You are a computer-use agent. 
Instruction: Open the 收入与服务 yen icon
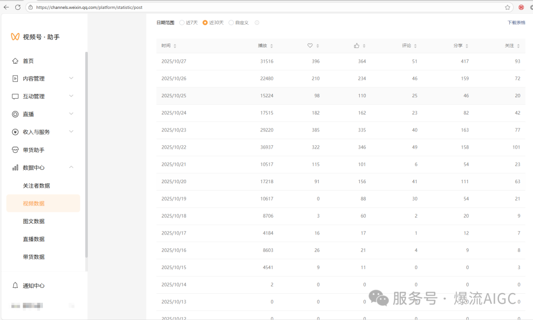(x=15, y=132)
